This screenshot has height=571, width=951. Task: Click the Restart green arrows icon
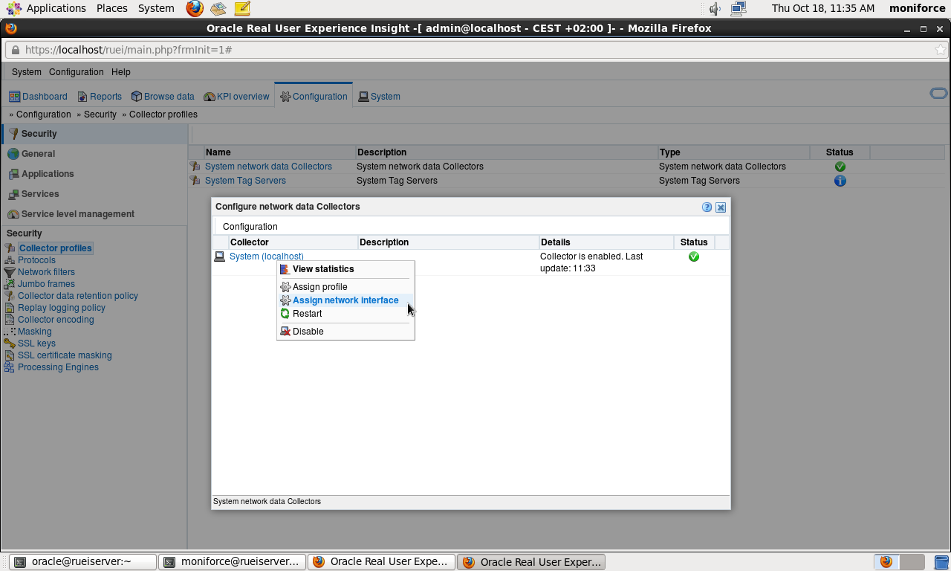pos(285,314)
